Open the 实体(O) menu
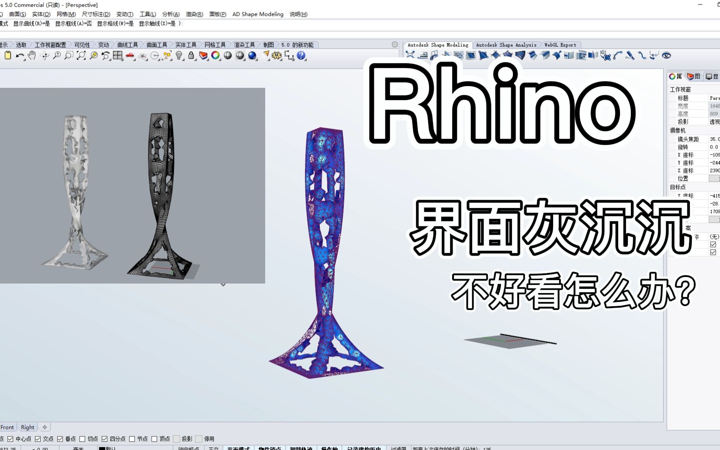The image size is (720, 450). pyautogui.click(x=41, y=14)
